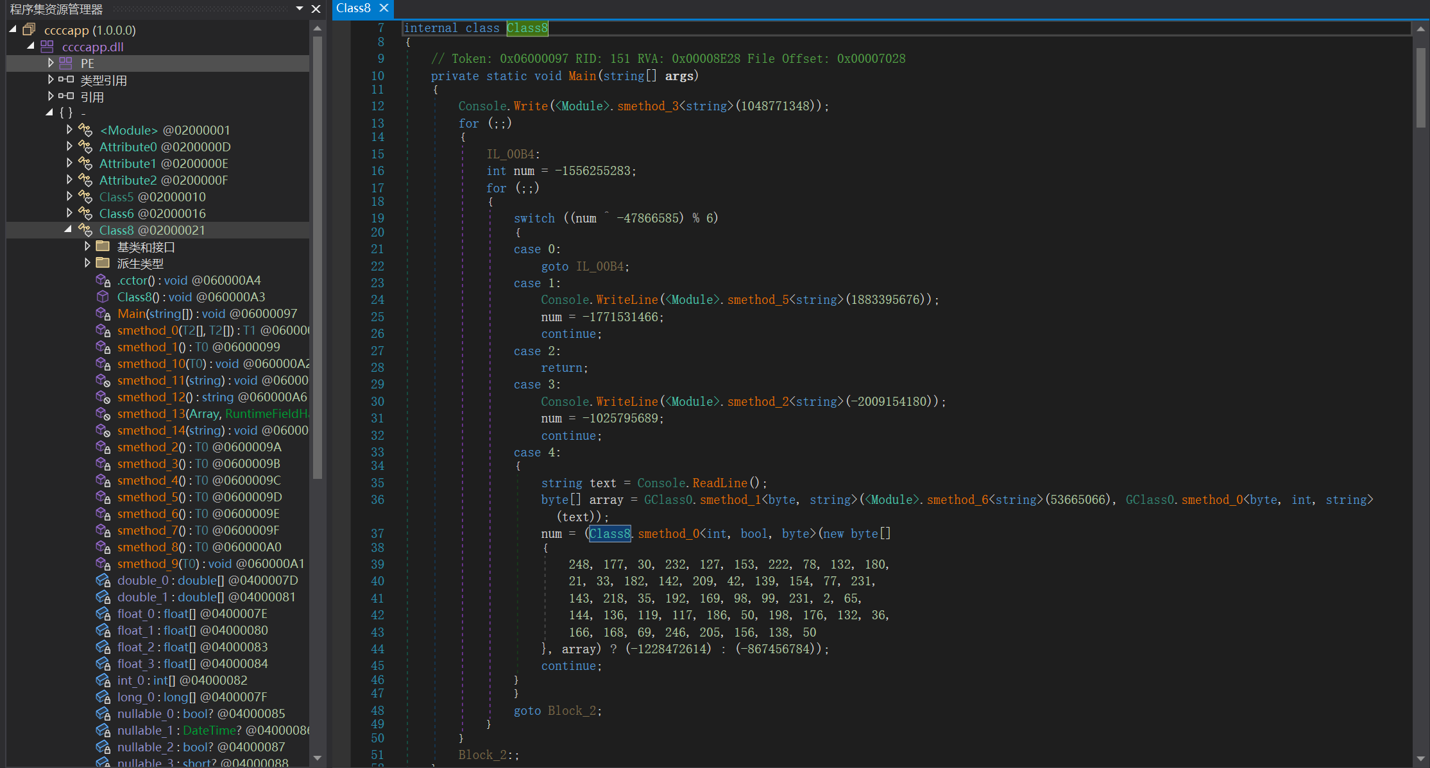1430x768 pixels.
Task: Select smethod_1() : T0 in tree
Action: click(x=198, y=347)
